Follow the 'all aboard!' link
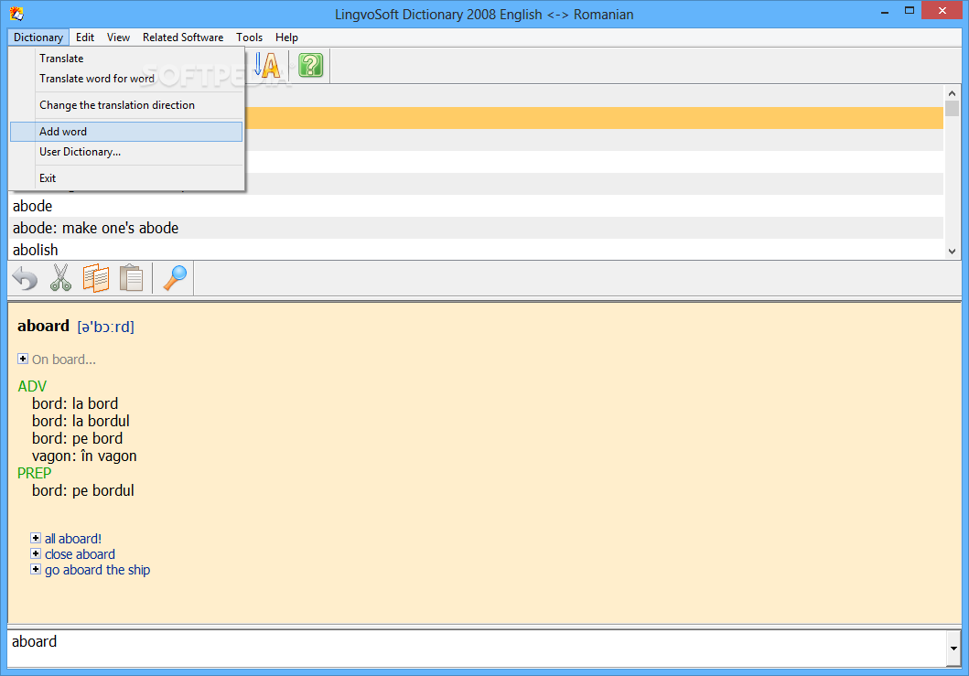The width and height of the screenshot is (969, 676). coord(73,539)
